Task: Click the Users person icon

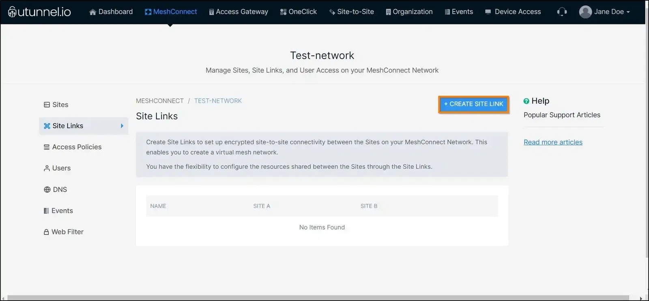Action: (x=47, y=168)
